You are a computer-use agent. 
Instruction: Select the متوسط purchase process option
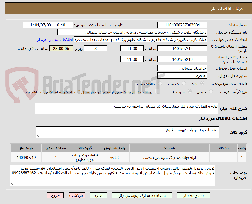(x=190, y=91)
